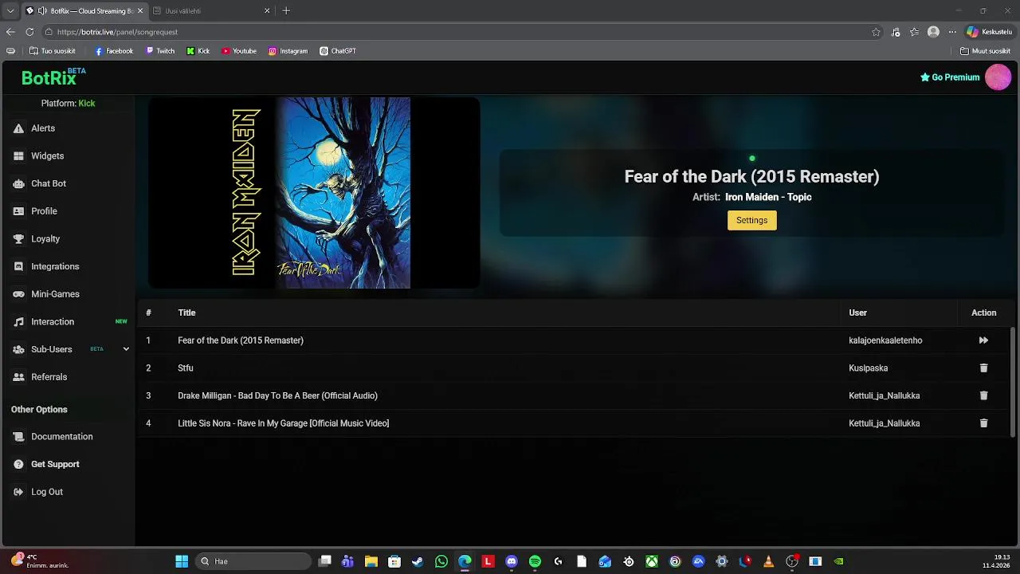Open the ChatGPT bookmark
This screenshot has height=574, width=1020.
338,51
